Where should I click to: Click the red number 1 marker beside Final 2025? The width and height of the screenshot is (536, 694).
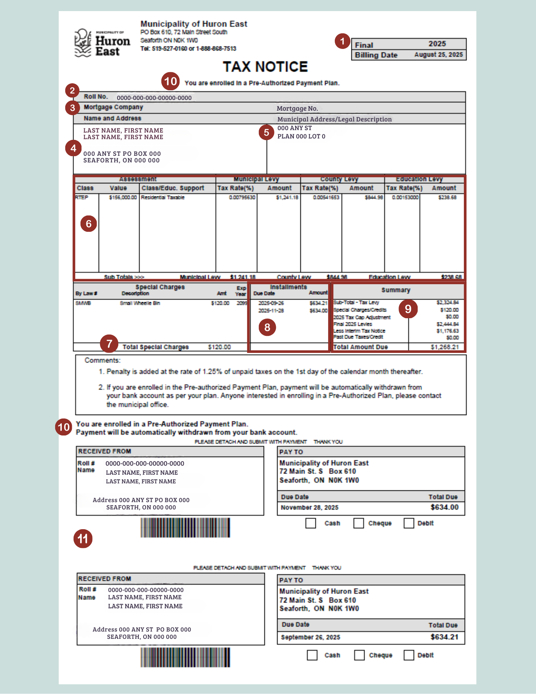click(x=342, y=42)
